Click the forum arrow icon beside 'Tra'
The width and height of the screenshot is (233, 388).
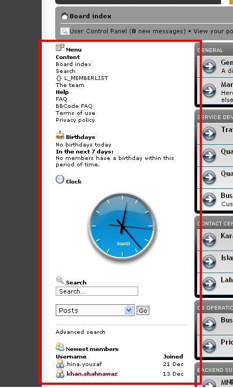(x=209, y=133)
